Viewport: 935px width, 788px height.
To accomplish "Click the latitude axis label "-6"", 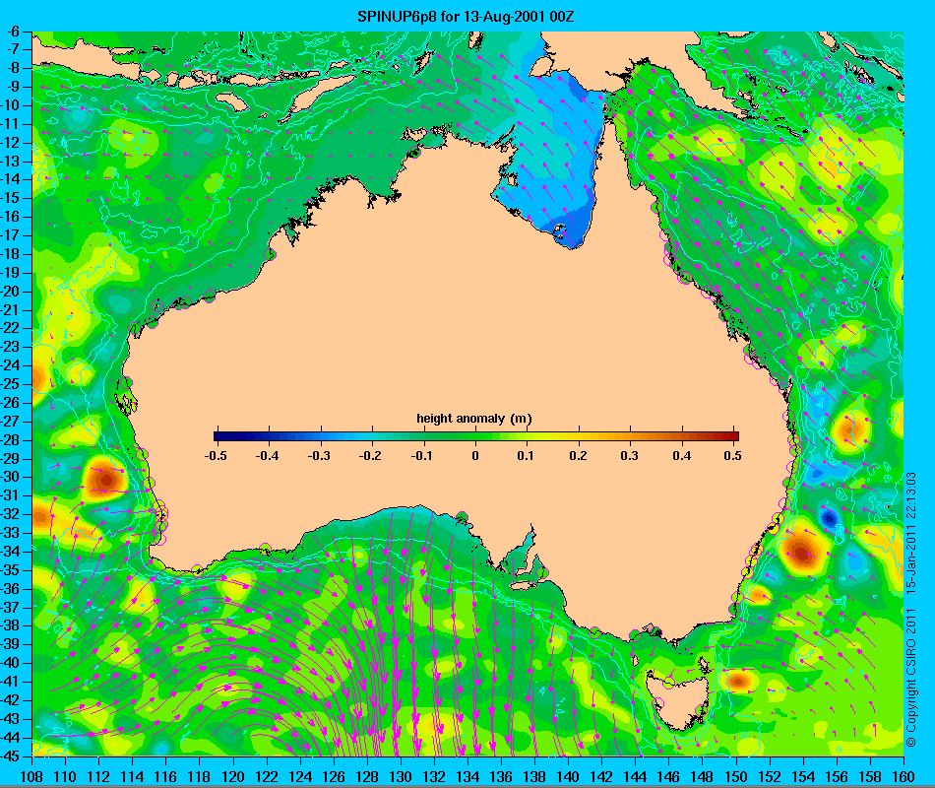I will (13, 32).
